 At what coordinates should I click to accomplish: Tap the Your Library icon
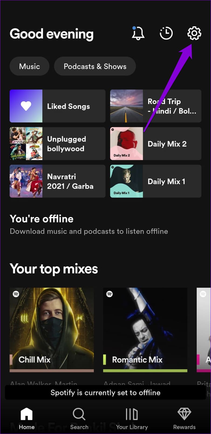[x=132, y=414]
